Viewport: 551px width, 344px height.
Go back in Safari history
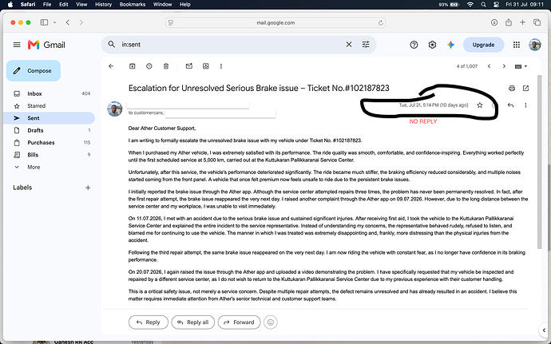coord(68,22)
